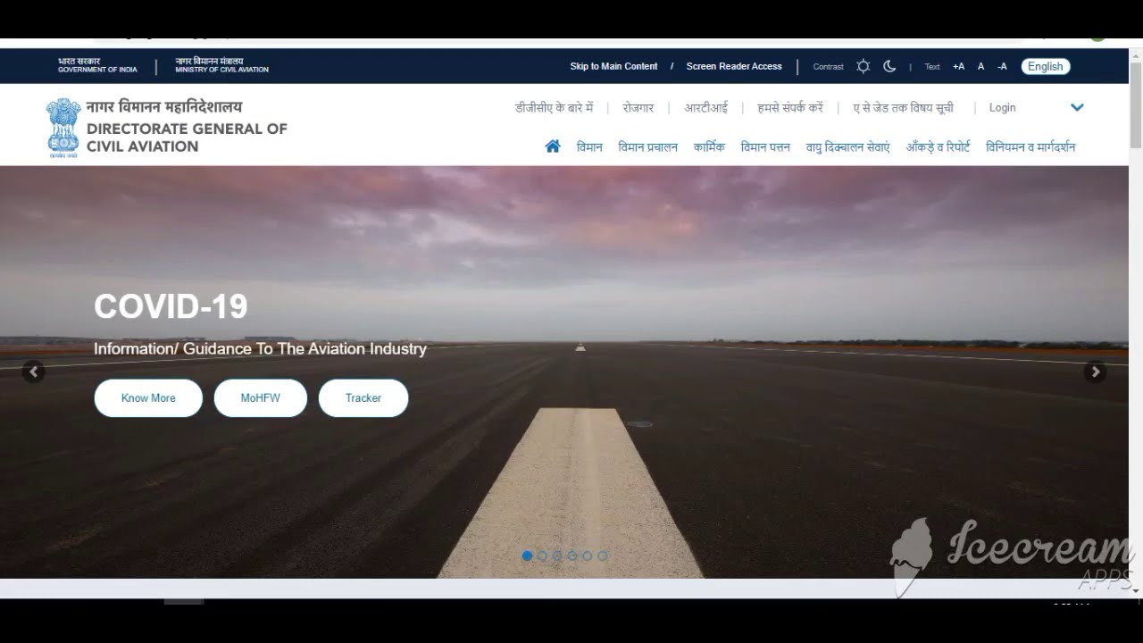Reset text size with A
Screen dimensions: 1143x643
coord(980,66)
